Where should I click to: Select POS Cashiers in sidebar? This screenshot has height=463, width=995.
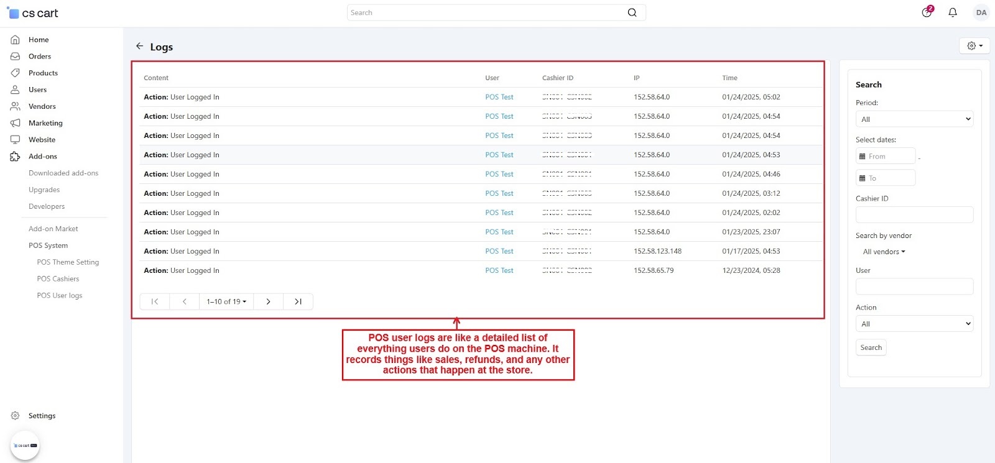click(58, 279)
